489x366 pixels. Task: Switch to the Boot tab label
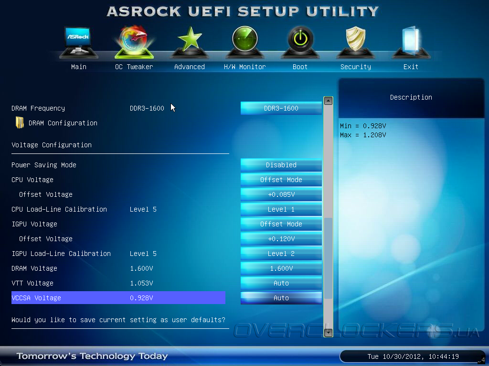point(300,67)
